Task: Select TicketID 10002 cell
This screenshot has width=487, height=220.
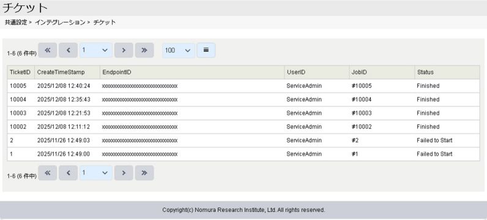Action: (21, 127)
